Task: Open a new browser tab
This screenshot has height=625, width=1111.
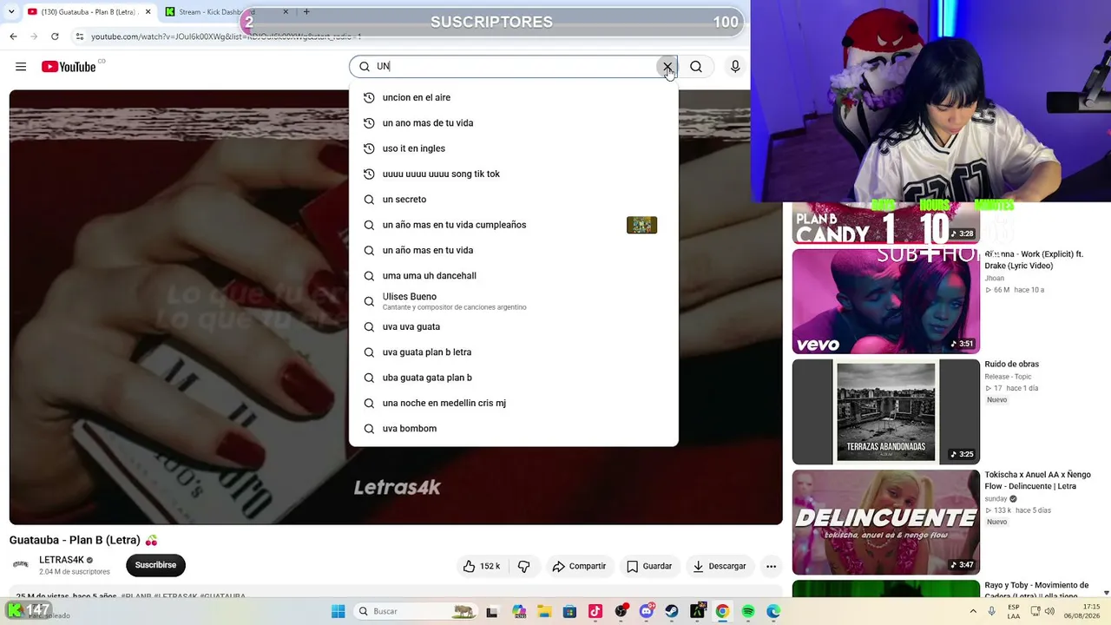Action: pos(306,12)
